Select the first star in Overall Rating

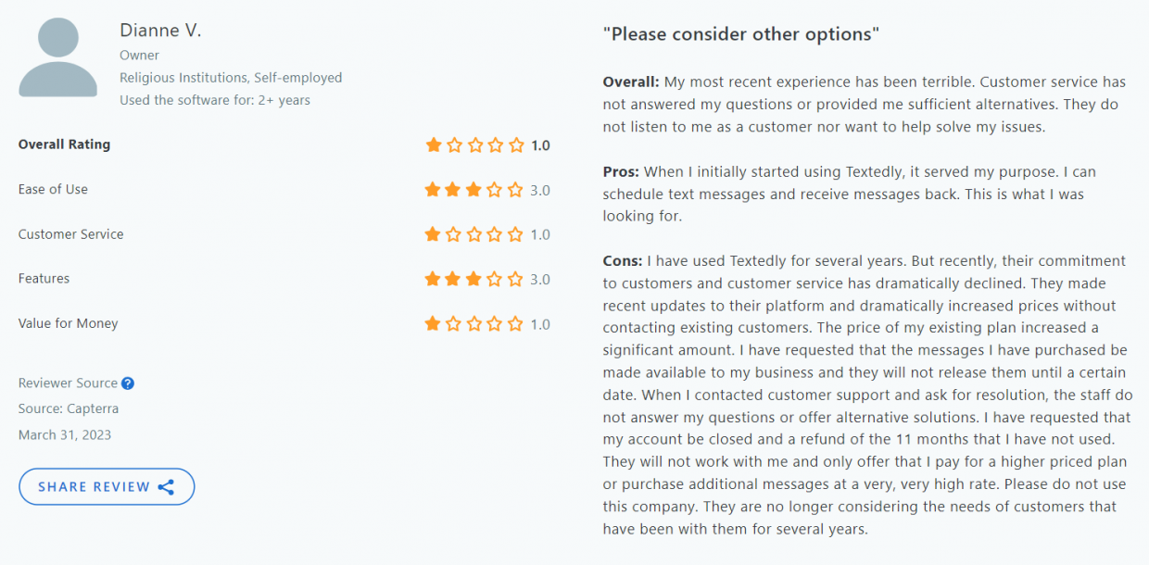(432, 144)
